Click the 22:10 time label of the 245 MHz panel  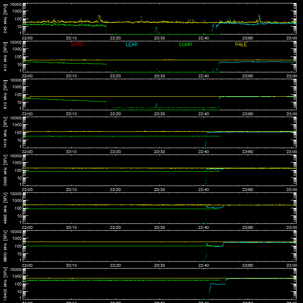(71, 38)
